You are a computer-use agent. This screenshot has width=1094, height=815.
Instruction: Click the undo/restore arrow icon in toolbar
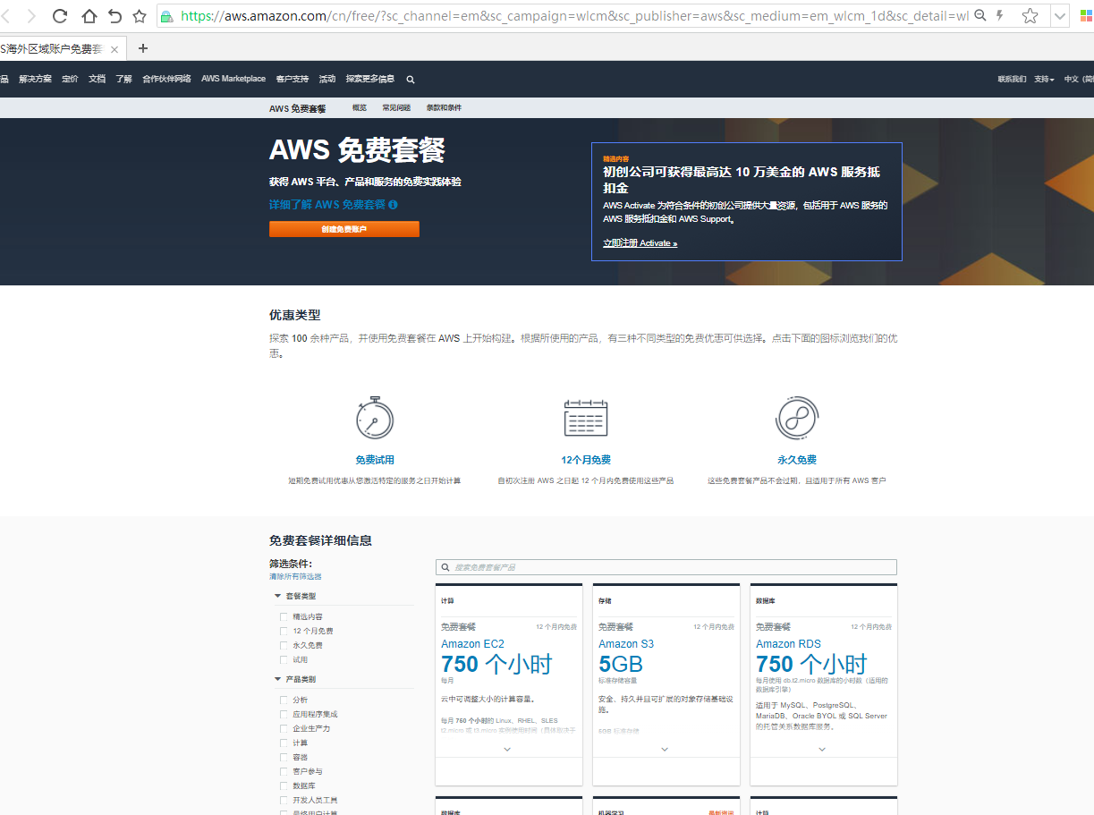[x=114, y=16]
